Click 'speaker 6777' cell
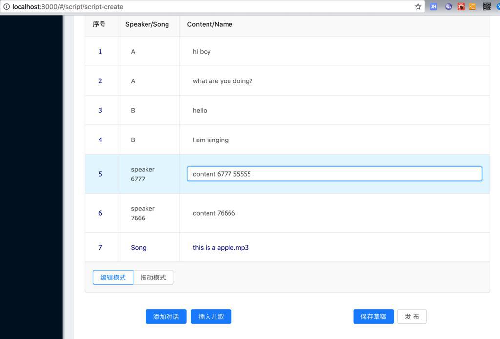This screenshot has height=339, width=500. (148, 174)
